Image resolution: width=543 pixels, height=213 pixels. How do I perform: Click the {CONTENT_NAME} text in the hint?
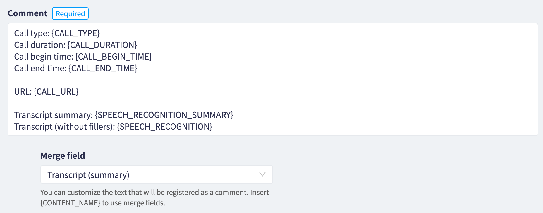(x=70, y=203)
